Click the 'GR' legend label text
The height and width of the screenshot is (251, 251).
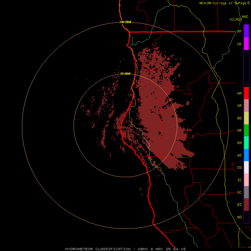click(x=239, y=106)
